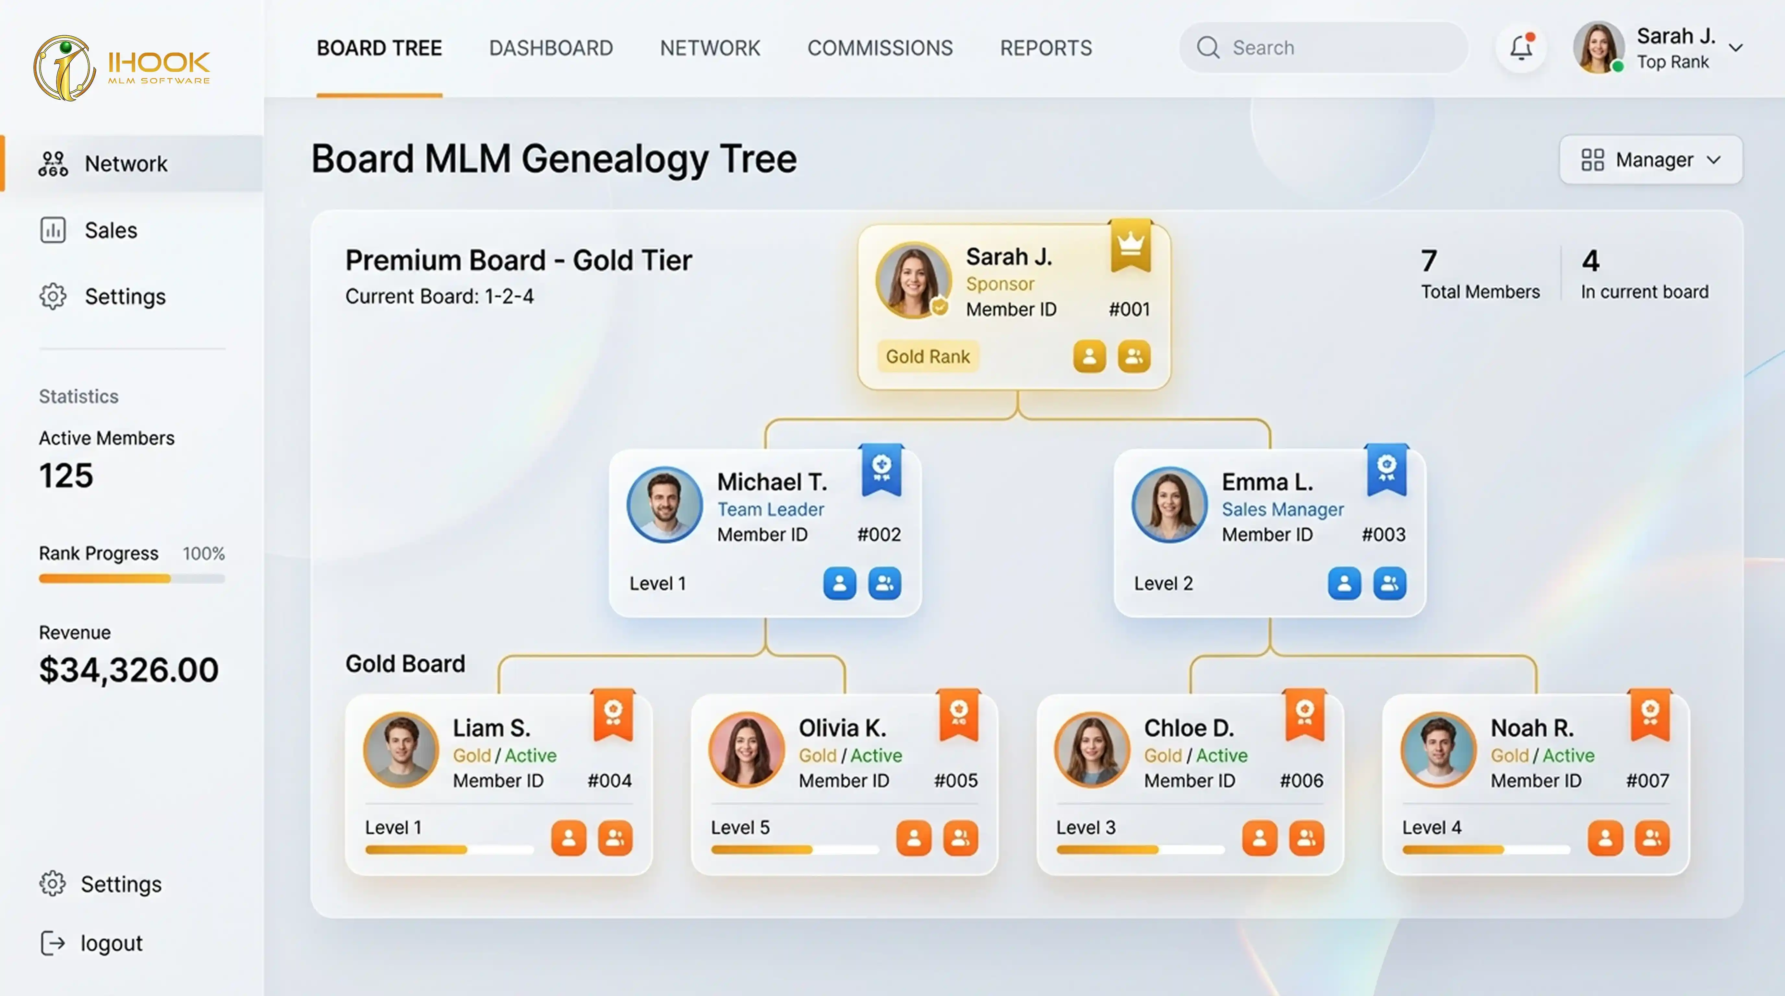Screen dimensions: 1785x996
Task: Click Michael T. team group icon
Action: coord(885,583)
